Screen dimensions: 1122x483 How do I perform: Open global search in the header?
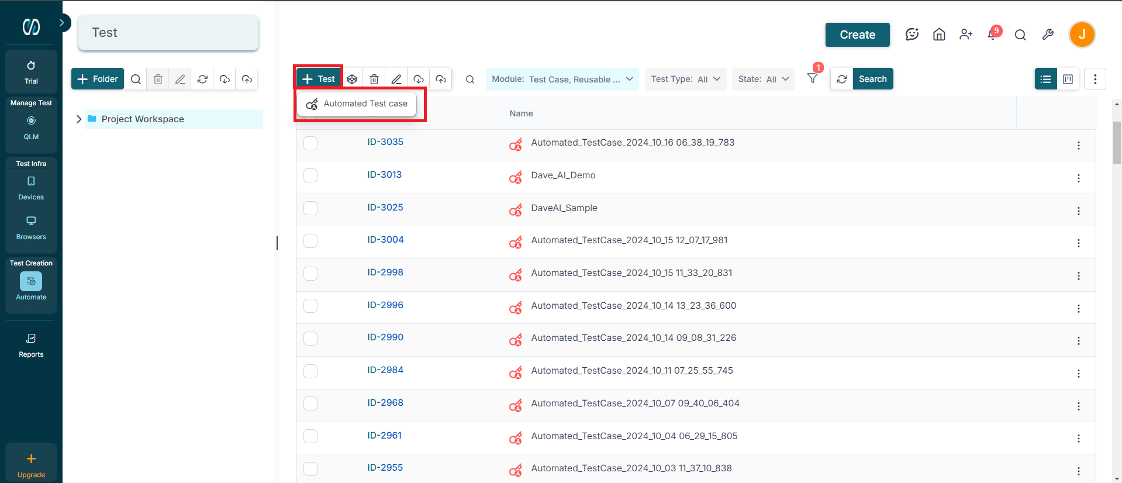pyautogui.click(x=1020, y=35)
